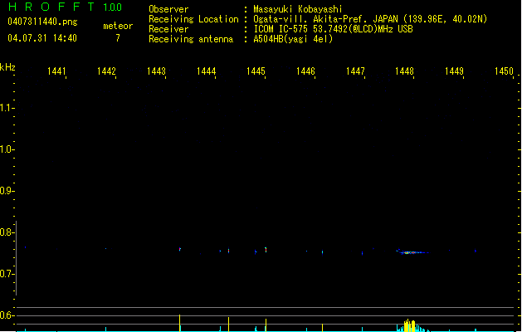Click the 1448 time axis label
The width and height of the screenshot is (522, 332).
404,71
